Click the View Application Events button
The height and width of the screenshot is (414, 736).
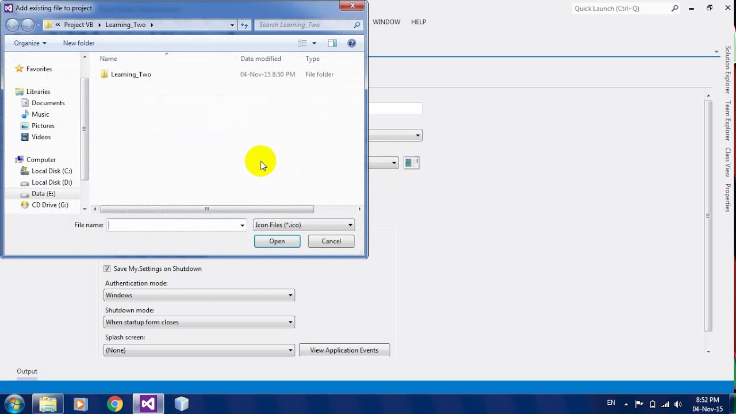(344, 350)
